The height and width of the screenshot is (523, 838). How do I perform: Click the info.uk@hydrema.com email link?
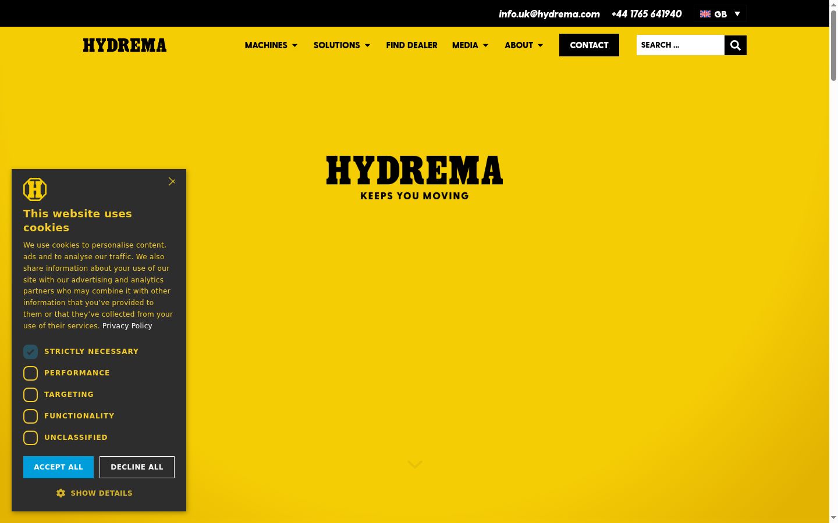[549, 14]
